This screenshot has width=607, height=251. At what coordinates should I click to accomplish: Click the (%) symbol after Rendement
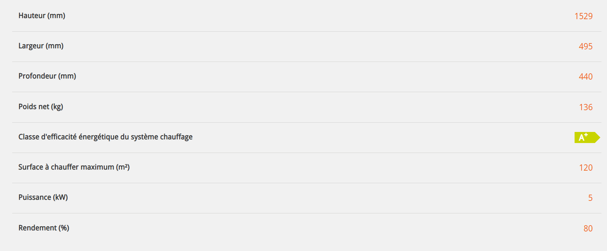tap(64, 228)
